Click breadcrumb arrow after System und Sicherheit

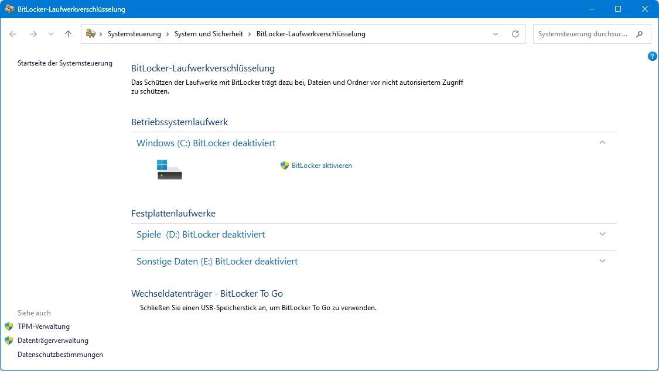(250, 34)
